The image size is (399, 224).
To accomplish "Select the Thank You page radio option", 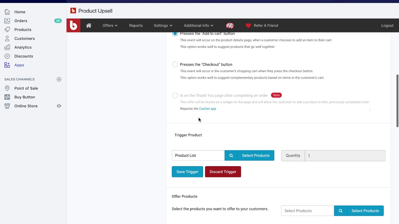I will point(175,96).
